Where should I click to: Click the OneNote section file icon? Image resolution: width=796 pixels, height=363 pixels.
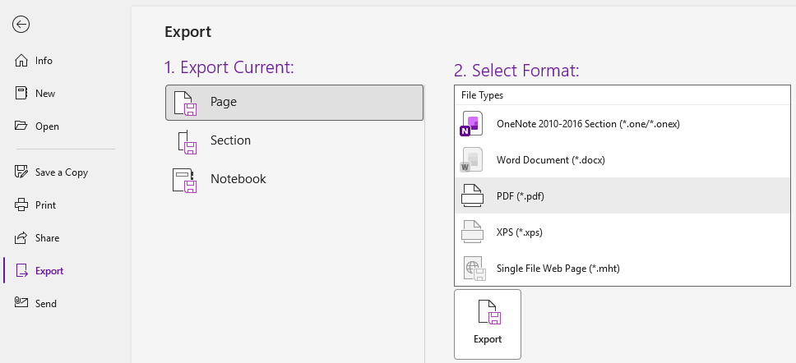coord(470,124)
